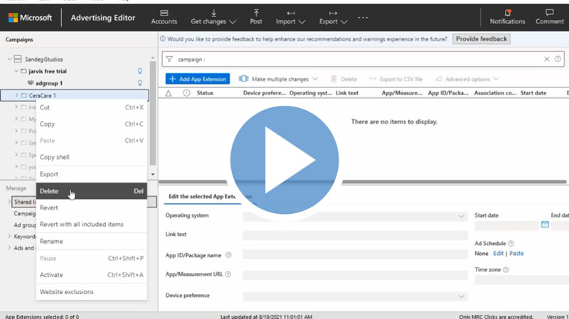
Task: Choose Rename from context menu
Action: [x=92, y=242]
